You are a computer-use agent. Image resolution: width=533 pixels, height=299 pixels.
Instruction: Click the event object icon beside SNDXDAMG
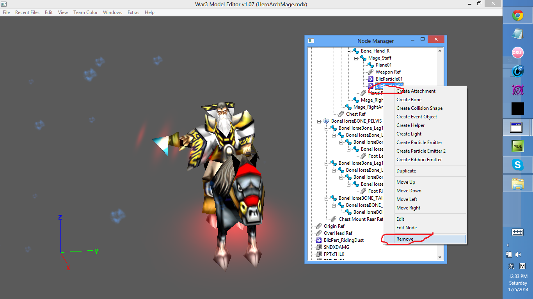[319, 247]
